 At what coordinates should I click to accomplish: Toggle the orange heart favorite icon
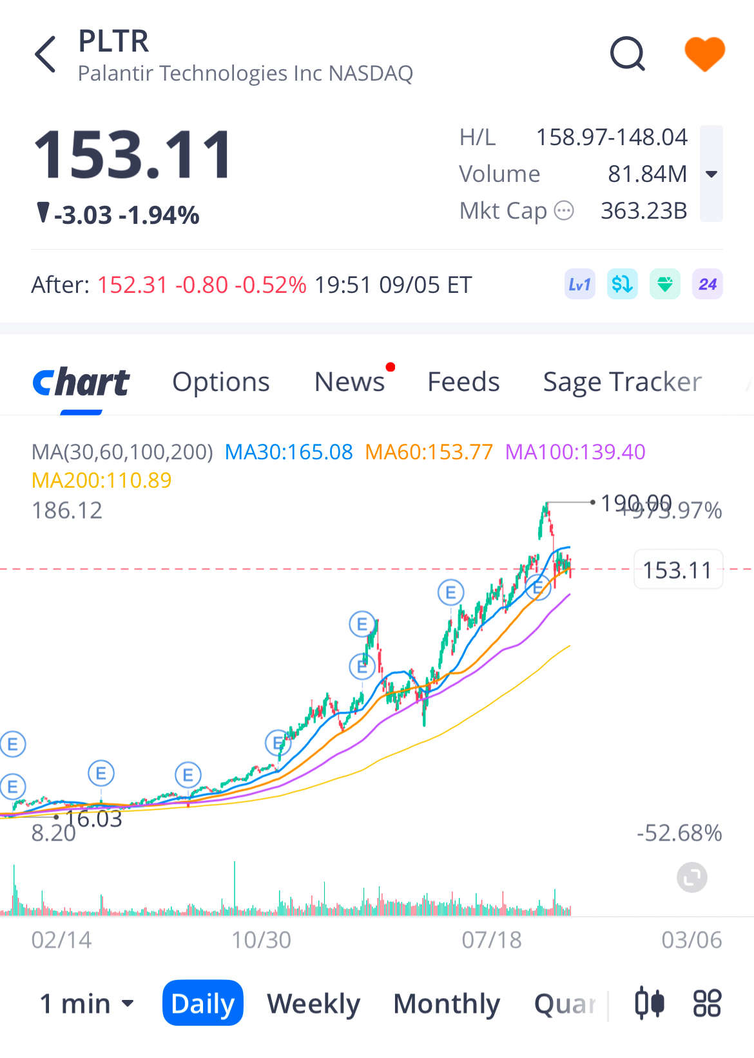[x=704, y=54]
